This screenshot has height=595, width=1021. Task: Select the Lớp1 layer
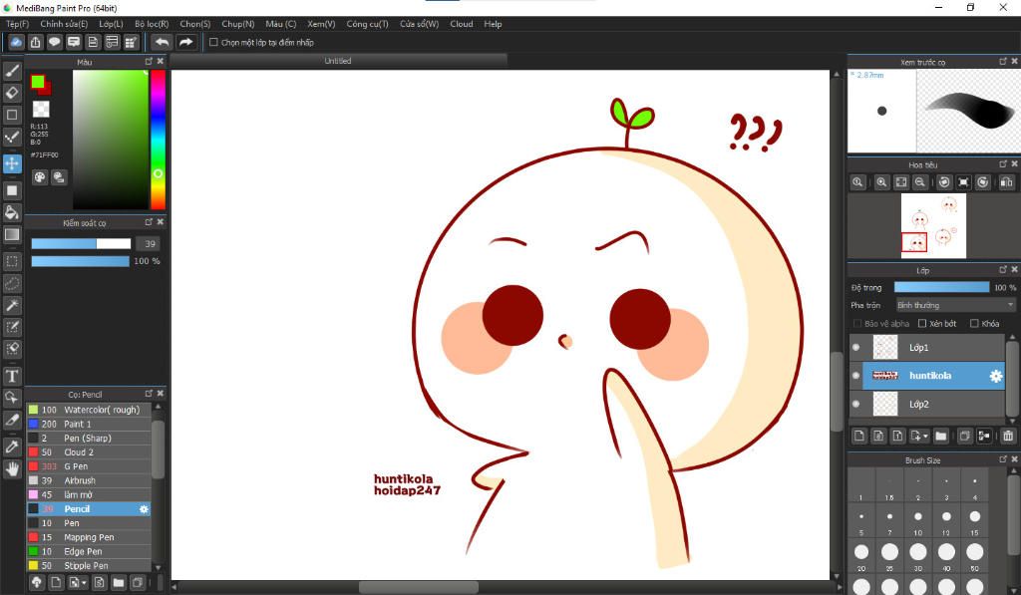click(933, 347)
